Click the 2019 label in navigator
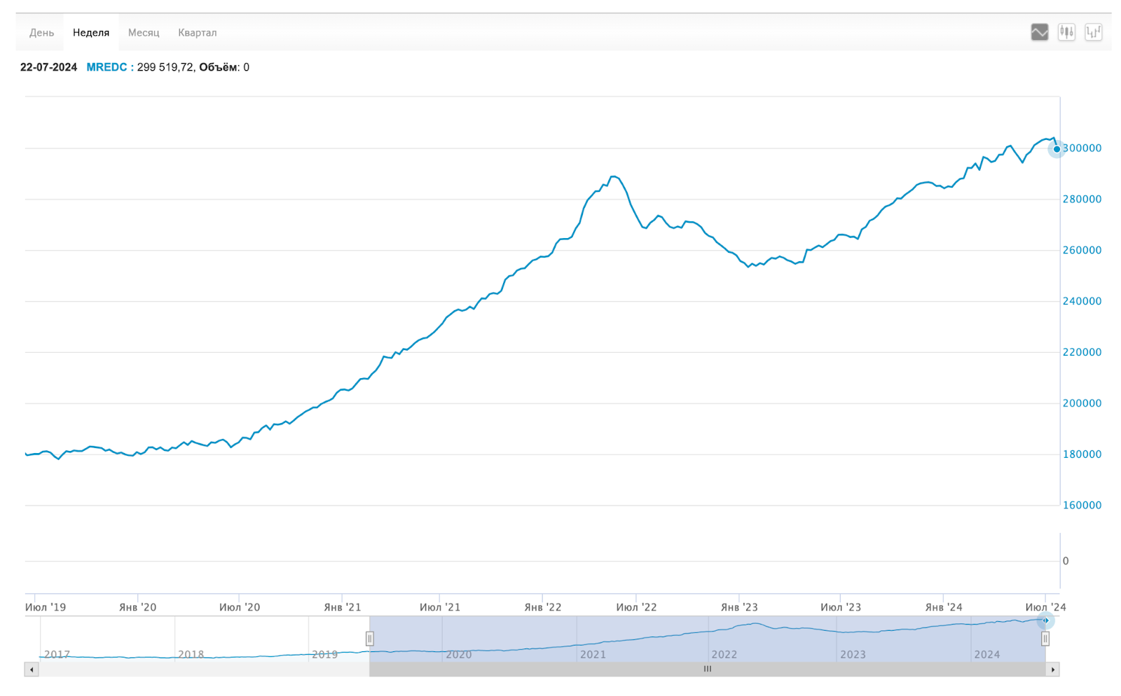This screenshot has width=1121, height=696. [324, 654]
